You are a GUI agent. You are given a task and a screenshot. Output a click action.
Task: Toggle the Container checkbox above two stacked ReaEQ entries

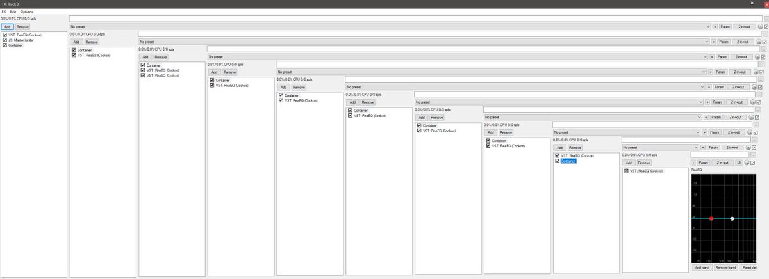pyautogui.click(x=143, y=65)
